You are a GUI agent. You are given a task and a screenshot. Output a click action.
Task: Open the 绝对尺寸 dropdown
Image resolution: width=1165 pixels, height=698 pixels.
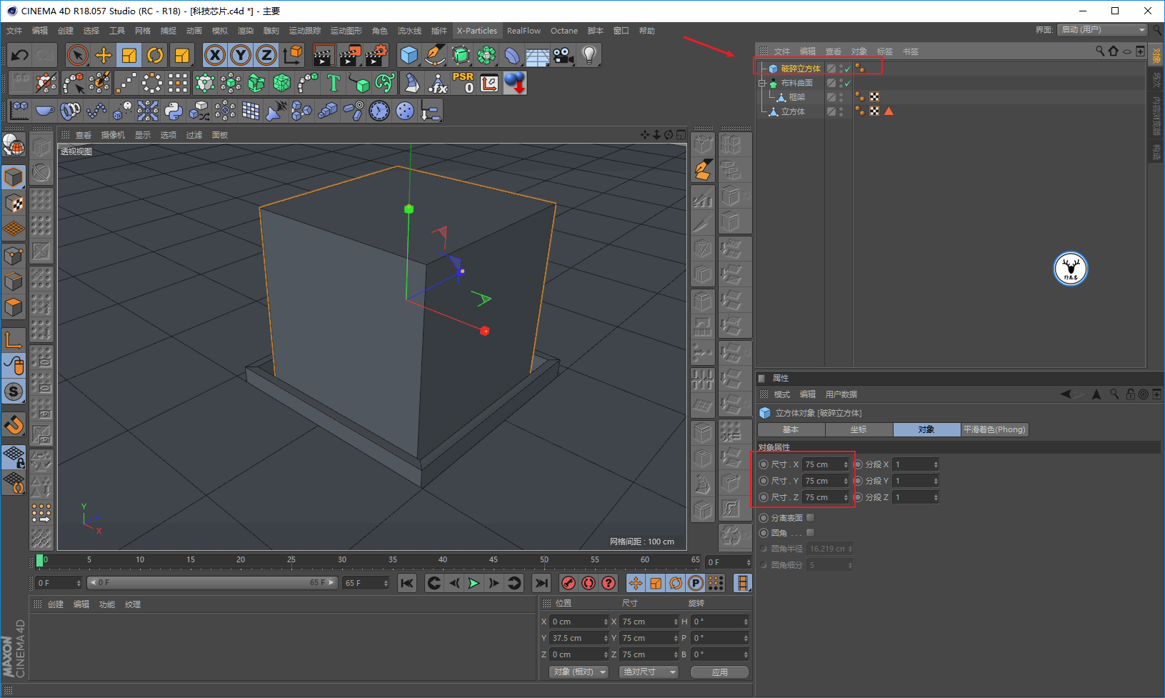(649, 672)
